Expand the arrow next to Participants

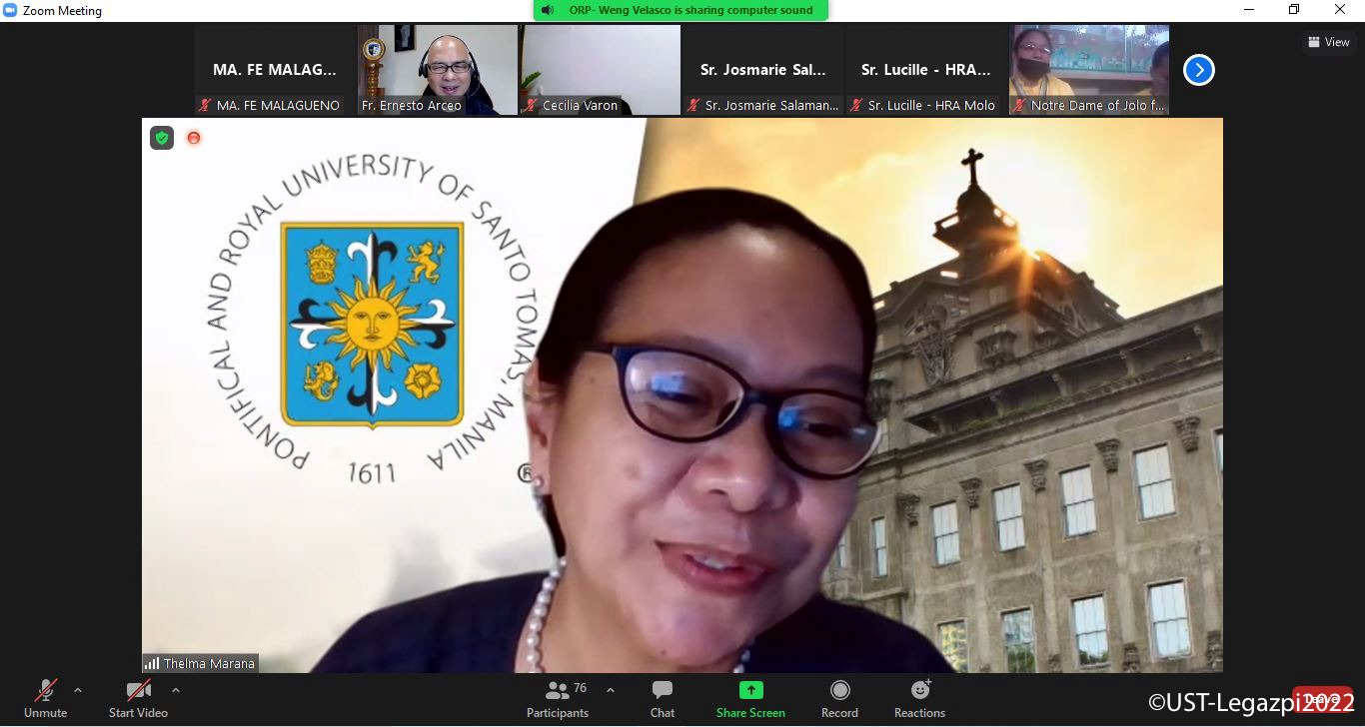coord(611,690)
